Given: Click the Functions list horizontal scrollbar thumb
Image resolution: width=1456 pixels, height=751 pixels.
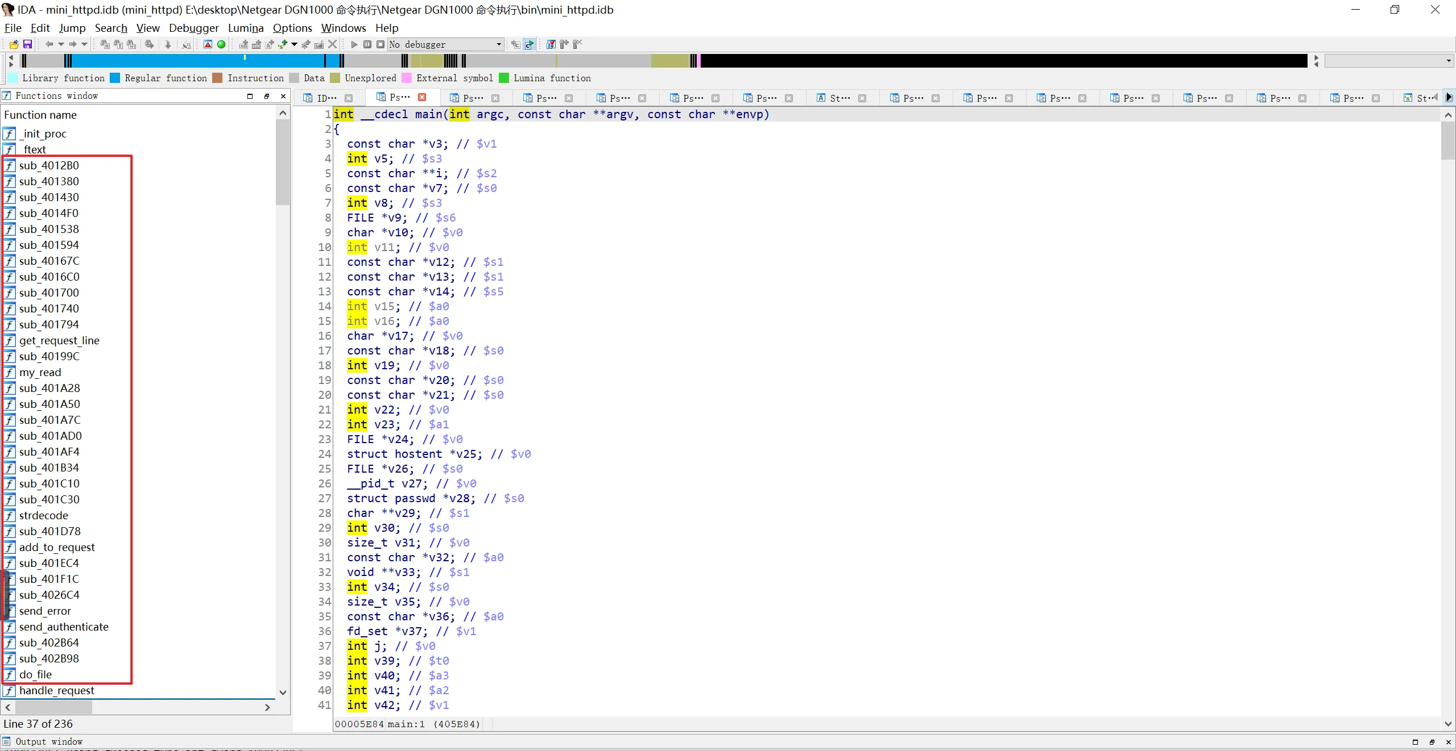Looking at the screenshot, I should coord(53,707).
